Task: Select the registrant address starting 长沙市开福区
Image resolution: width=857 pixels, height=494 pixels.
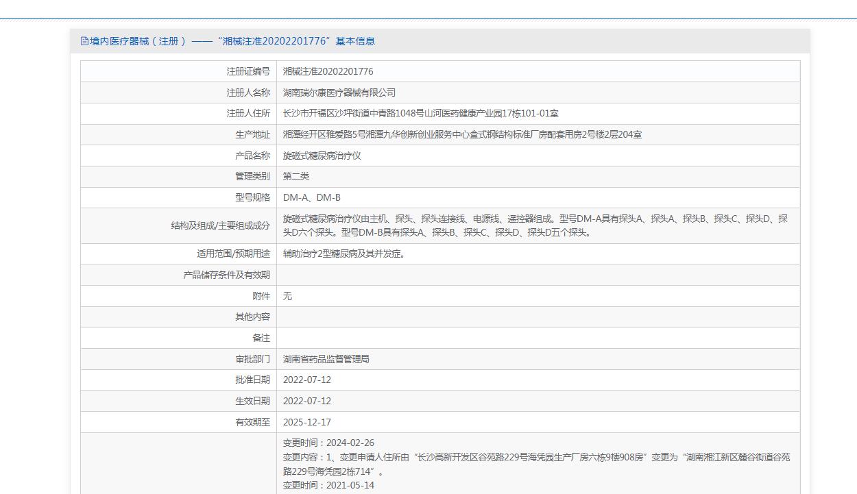Action: (x=421, y=114)
